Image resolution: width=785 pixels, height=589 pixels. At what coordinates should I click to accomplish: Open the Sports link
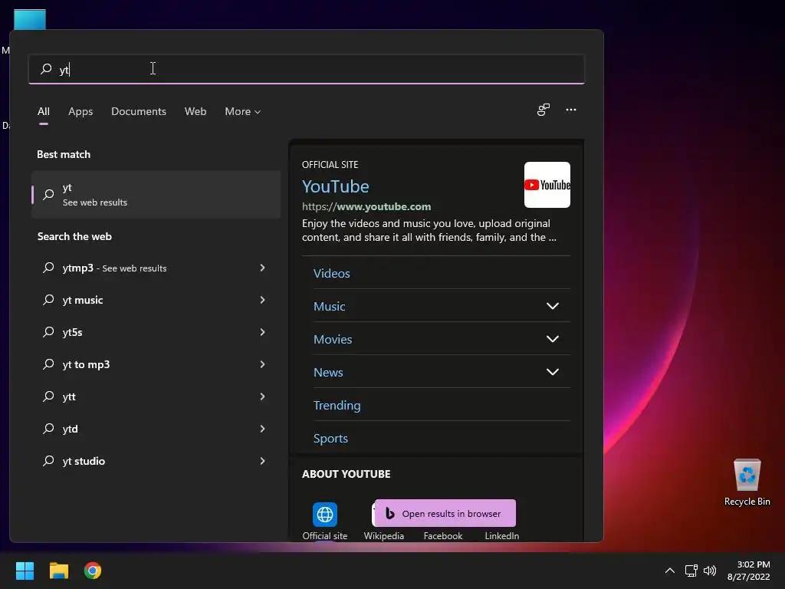[x=330, y=438]
